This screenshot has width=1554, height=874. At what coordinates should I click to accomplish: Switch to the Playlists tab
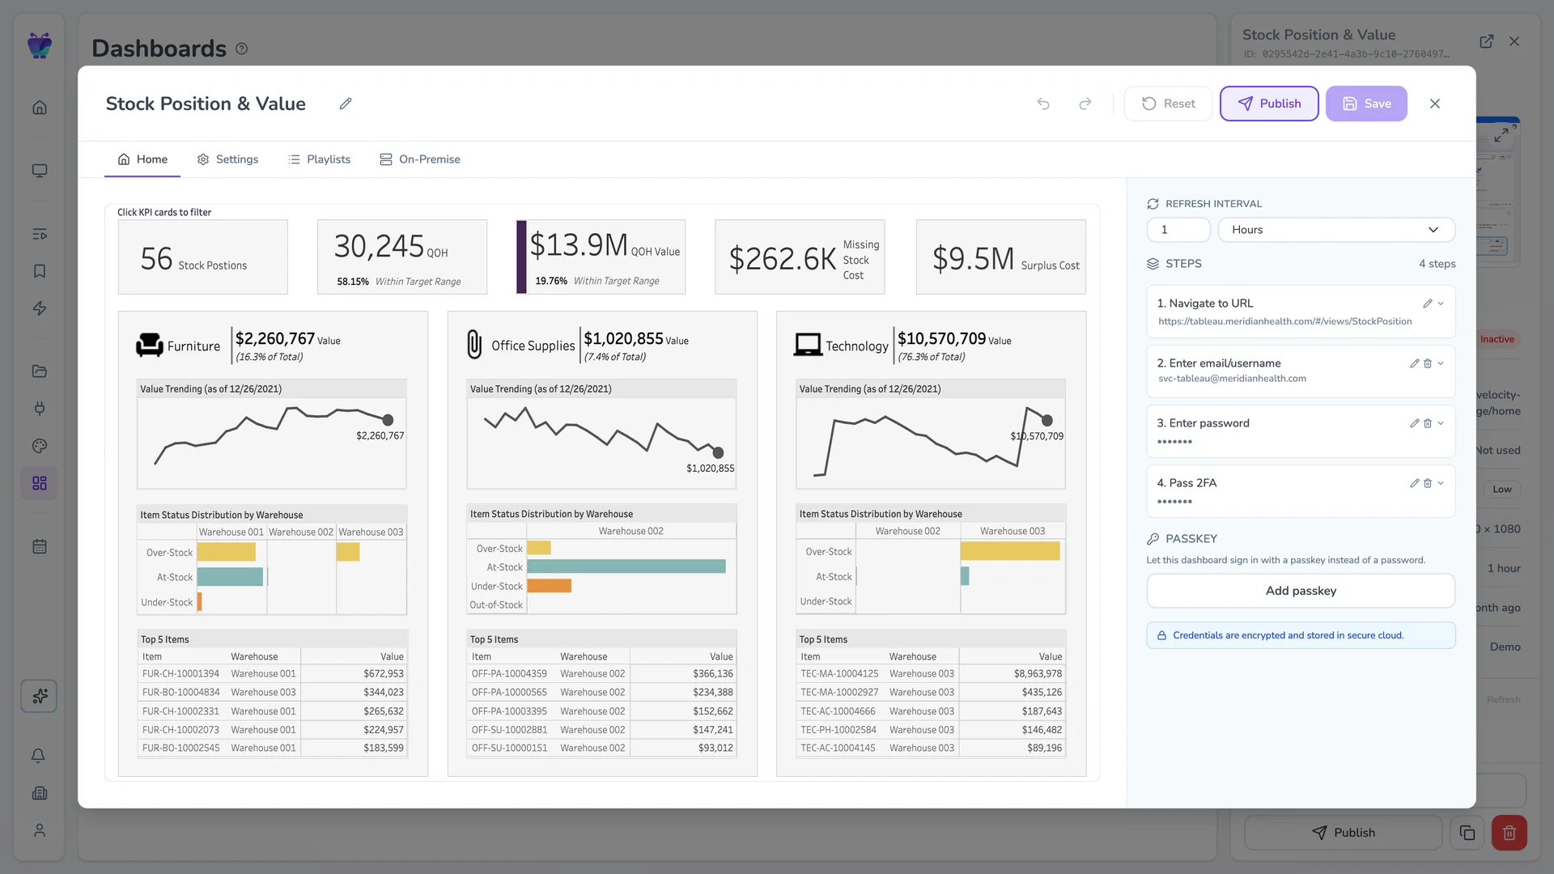pos(319,159)
